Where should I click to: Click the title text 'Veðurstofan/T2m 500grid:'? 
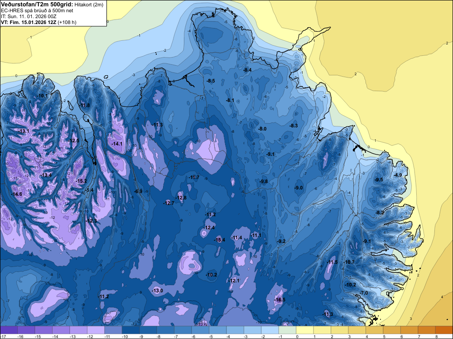coord(37,5)
